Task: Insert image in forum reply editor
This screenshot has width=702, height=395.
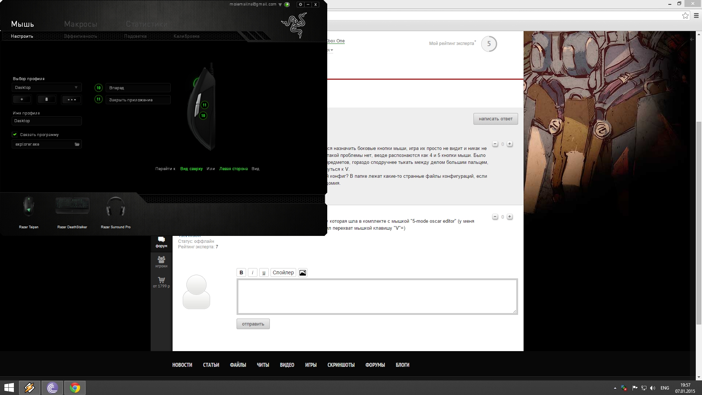Action: [x=303, y=273]
